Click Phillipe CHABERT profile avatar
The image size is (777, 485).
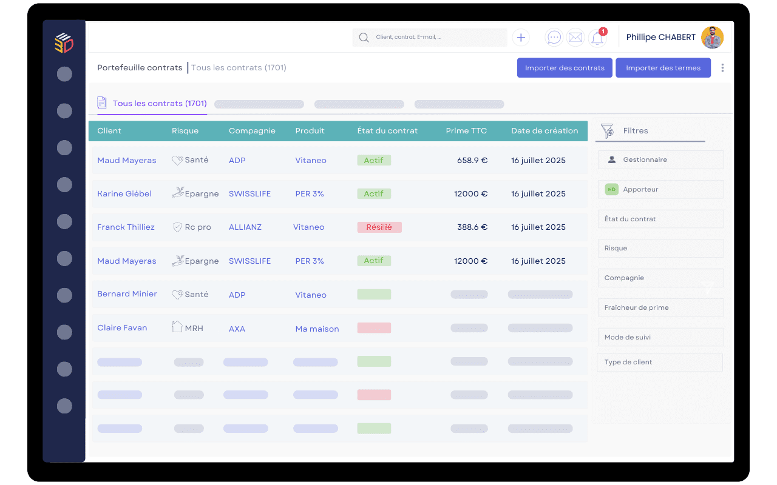712,38
